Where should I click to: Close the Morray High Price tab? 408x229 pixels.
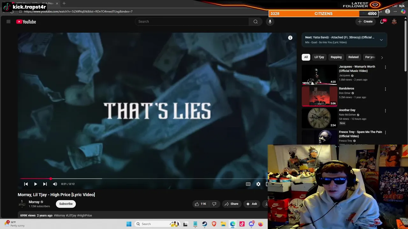click(57, 3)
